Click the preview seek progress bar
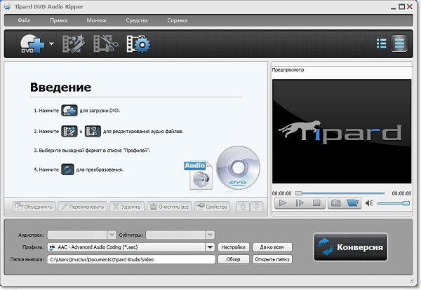Image resolution: width=421 pixels, height=290 pixels. (x=340, y=193)
